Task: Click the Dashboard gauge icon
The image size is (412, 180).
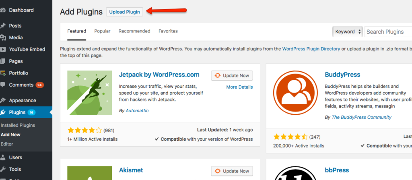Action: pos(3,10)
